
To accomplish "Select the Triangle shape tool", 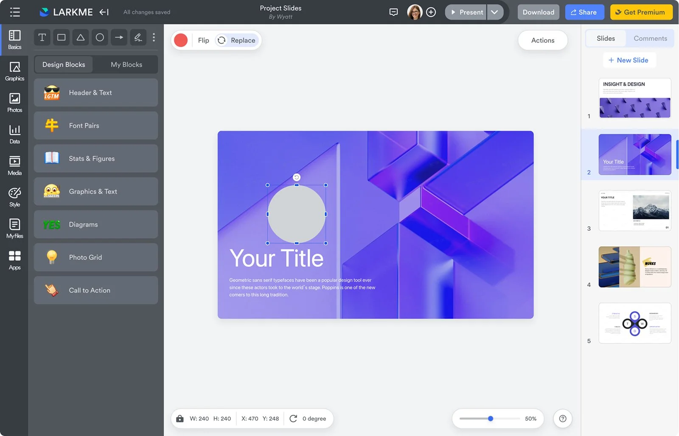I will (x=80, y=37).
